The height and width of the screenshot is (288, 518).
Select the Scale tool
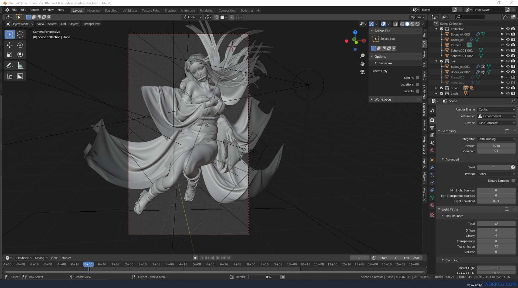click(9, 55)
